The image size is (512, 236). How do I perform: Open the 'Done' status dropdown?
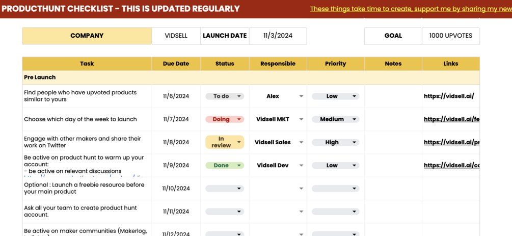coord(225,165)
